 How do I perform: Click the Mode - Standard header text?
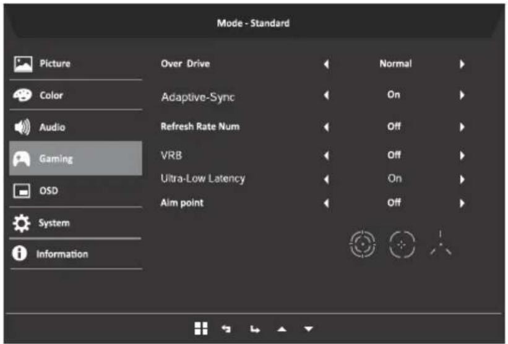coord(253,24)
